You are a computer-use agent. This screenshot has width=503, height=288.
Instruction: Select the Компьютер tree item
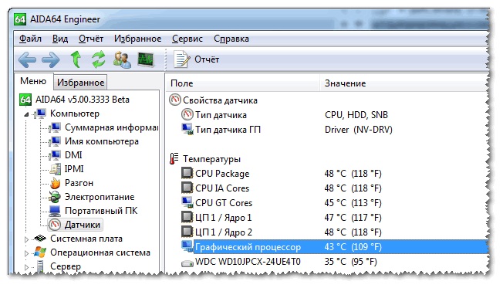click(75, 114)
